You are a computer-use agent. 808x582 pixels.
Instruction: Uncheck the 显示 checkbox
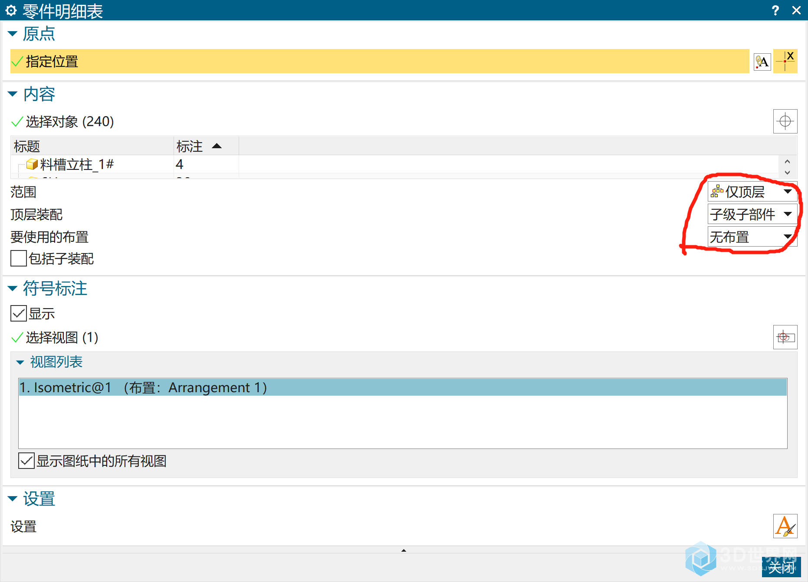19,313
